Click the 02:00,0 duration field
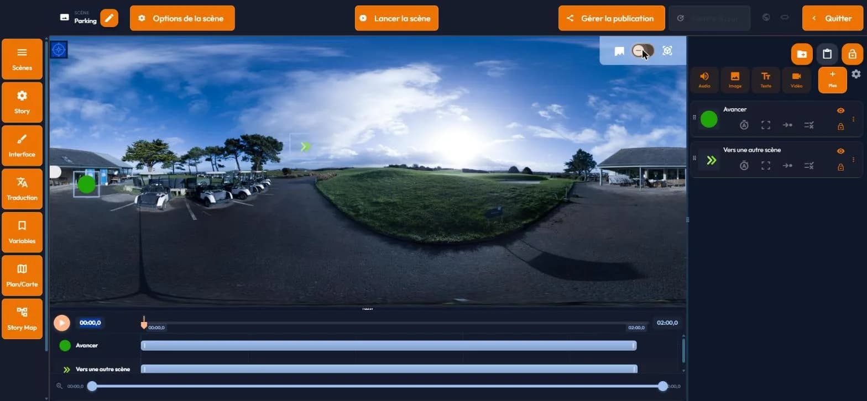This screenshot has width=867, height=401. [667, 323]
